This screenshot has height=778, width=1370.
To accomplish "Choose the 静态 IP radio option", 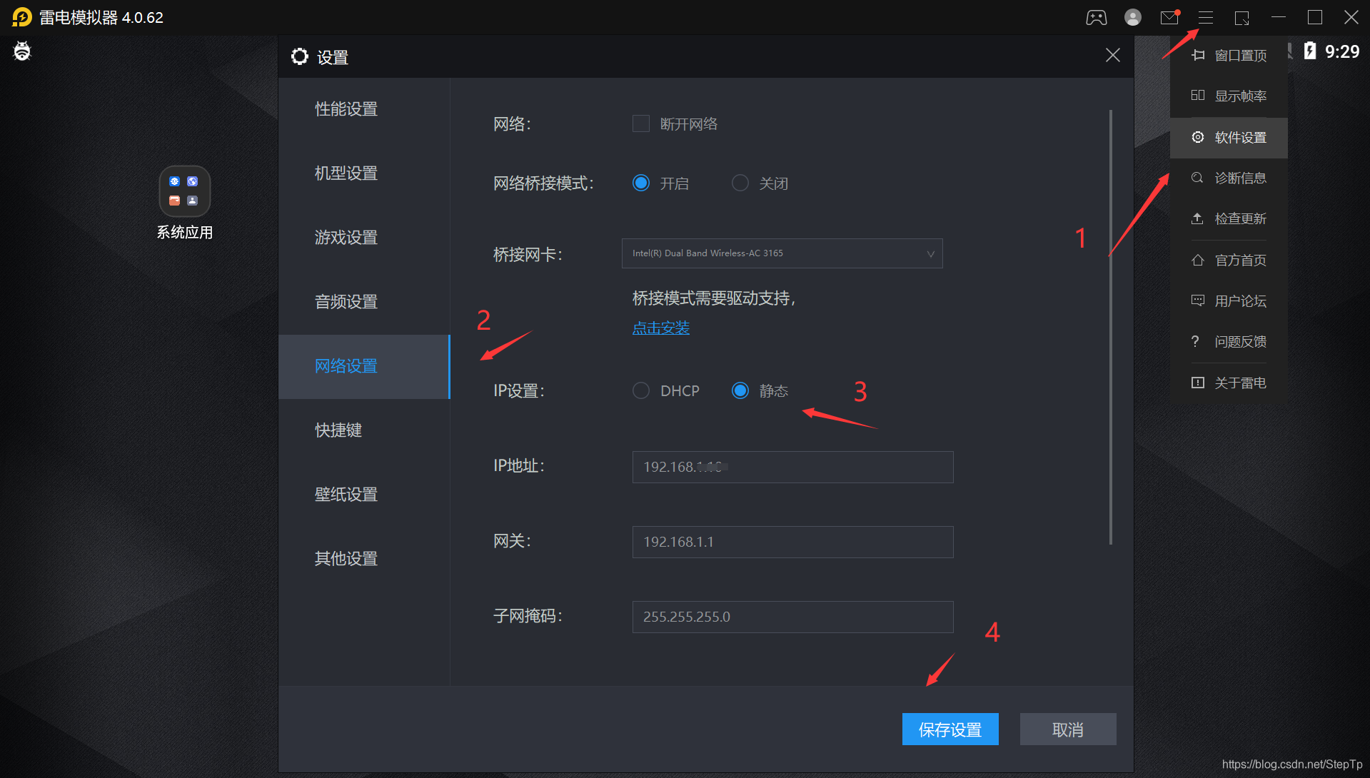I will pos(740,390).
